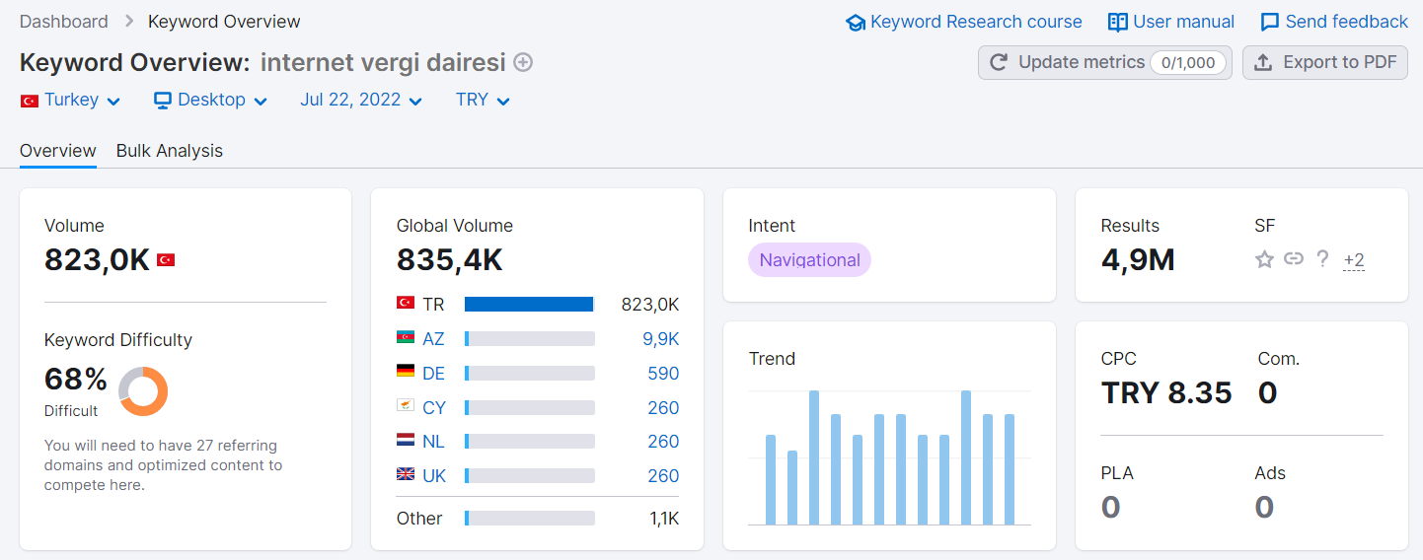Click the refresh icon in Update metrics
This screenshot has width=1423, height=560.
(x=999, y=62)
